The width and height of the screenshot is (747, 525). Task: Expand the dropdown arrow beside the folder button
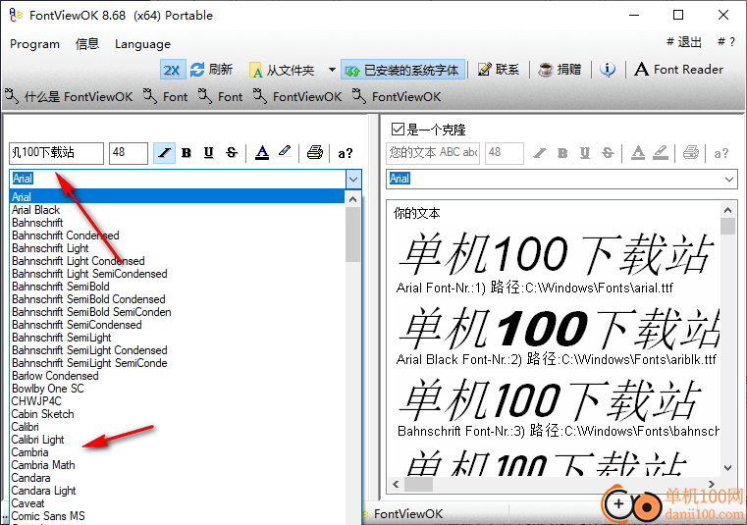(332, 70)
